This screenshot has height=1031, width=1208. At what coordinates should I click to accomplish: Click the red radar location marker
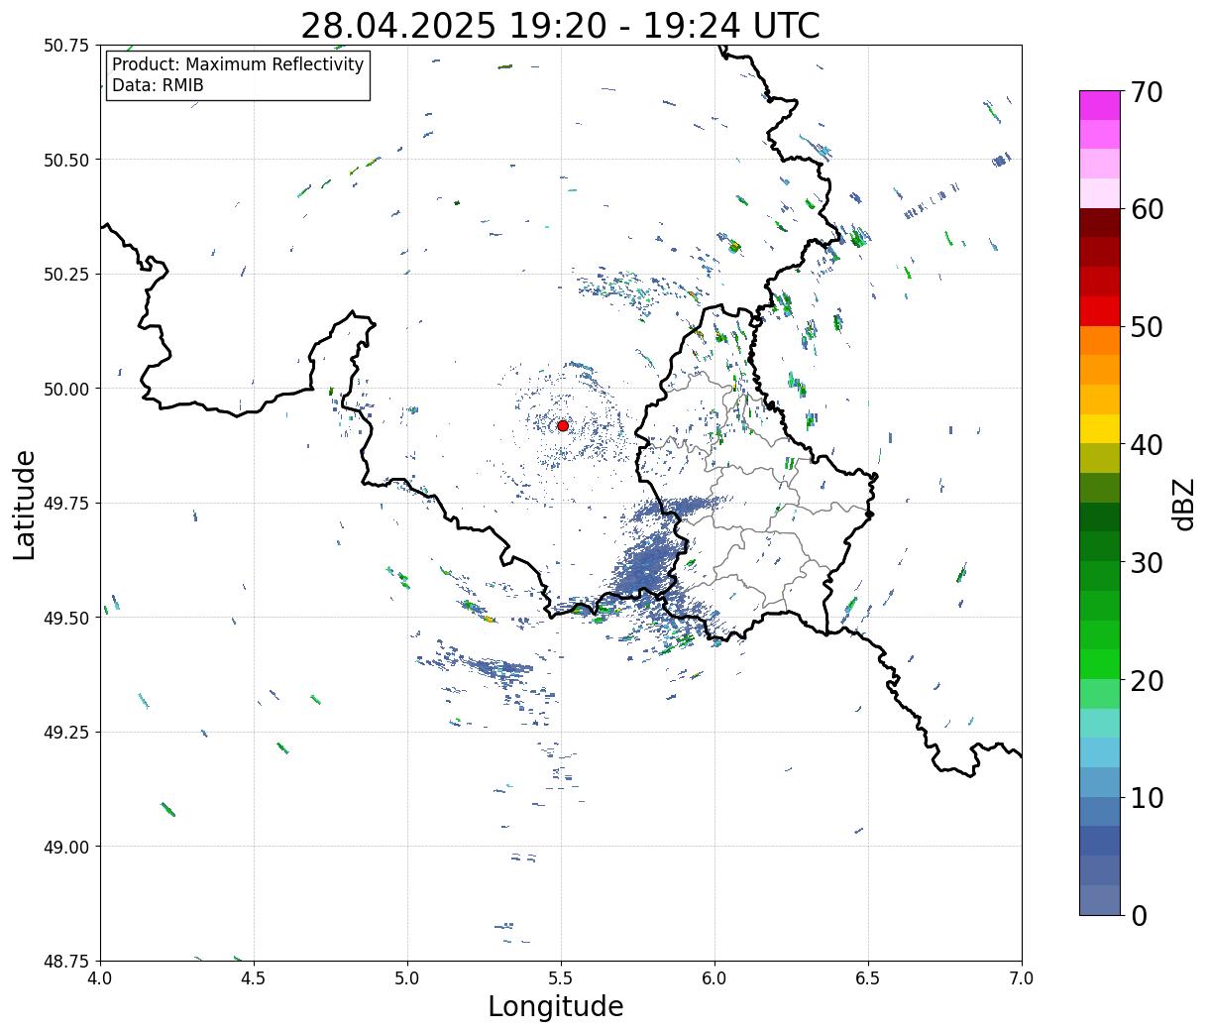[563, 425]
